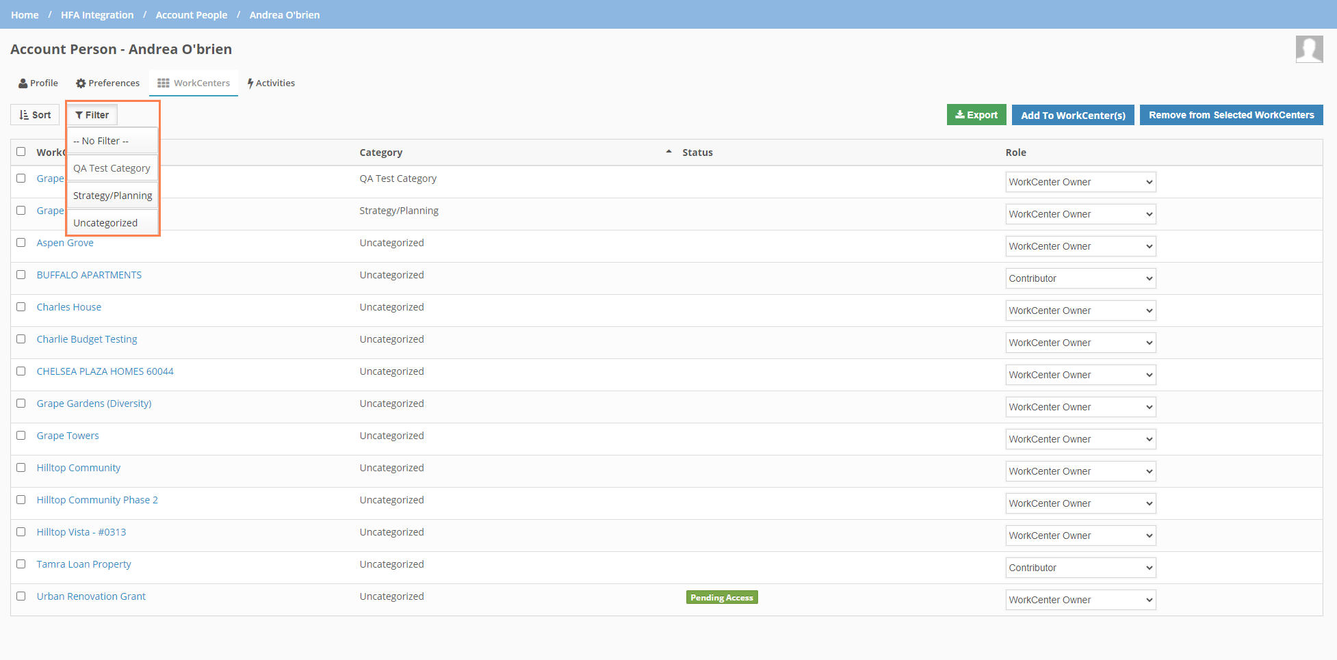This screenshot has width=1337, height=660.
Task: Open the role dropdown for QA Test Category row
Action: pos(1080,182)
